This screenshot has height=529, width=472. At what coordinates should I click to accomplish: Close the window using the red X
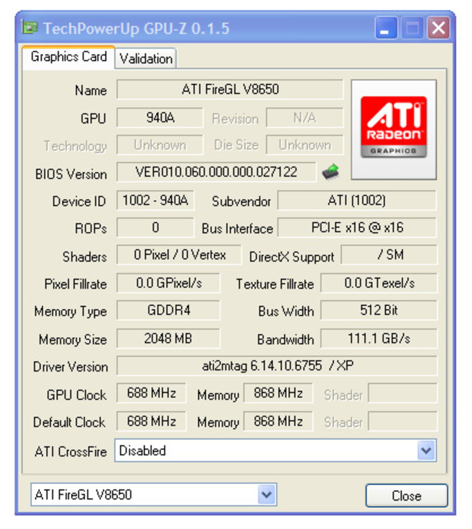pyautogui.click(x=438, y=28)
